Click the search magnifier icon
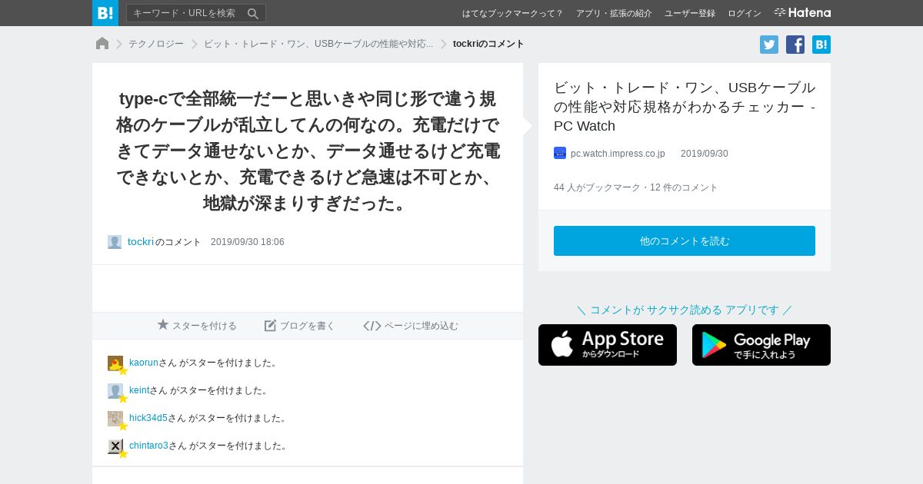Screen dimensions: 923x484 pyautogui.click(x=253, y=13)
